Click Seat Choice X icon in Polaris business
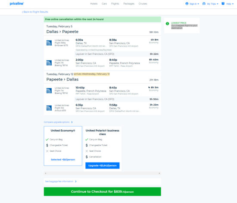 87,151
